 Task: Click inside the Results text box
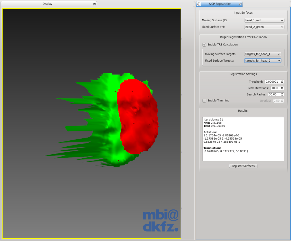[x=243, y=139]
